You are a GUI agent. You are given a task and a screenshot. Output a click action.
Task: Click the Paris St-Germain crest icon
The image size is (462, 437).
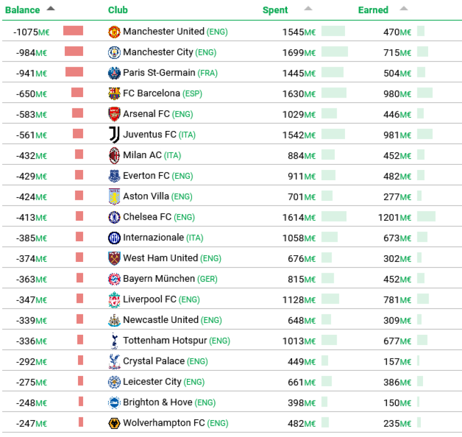click(x=114, y=73)
